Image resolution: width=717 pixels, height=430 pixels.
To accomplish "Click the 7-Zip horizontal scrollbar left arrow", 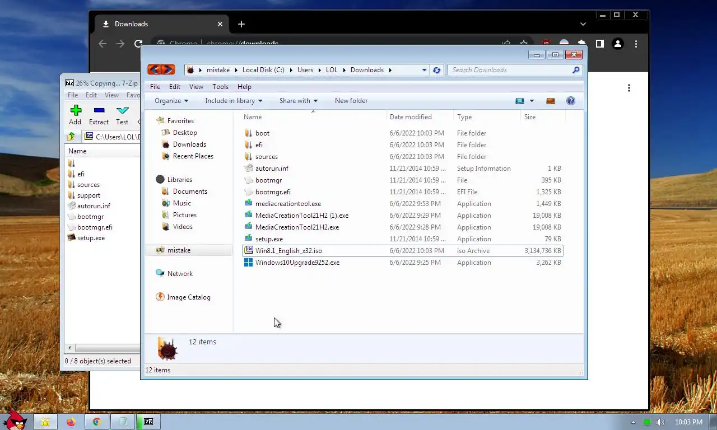I will (69, 348).
